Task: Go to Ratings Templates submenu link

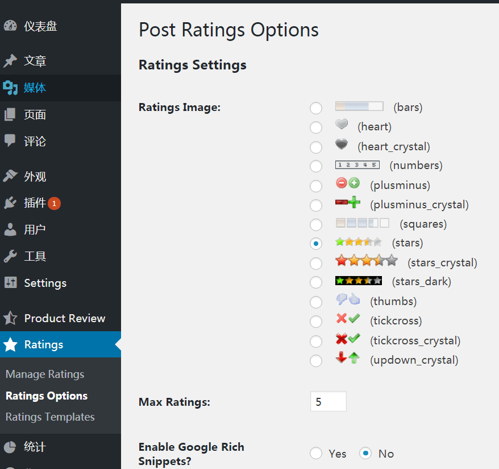Action: [50, 417]
